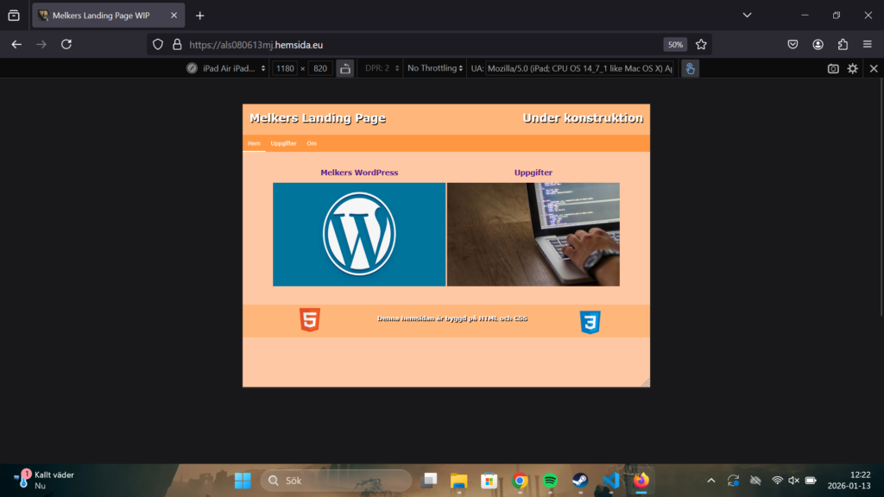
Task: Open the iPad Air device dropdown
Action: [227, 68]
